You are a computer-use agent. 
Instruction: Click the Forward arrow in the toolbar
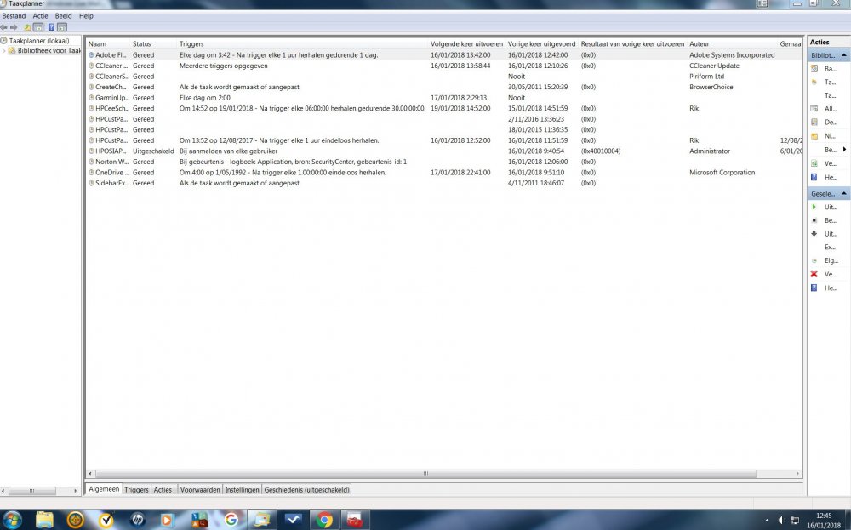(14, 27)
